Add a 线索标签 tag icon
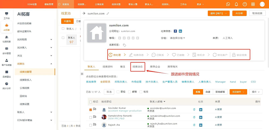The width and height of the screenshot is (269, 130). click(x=125, y=45)
